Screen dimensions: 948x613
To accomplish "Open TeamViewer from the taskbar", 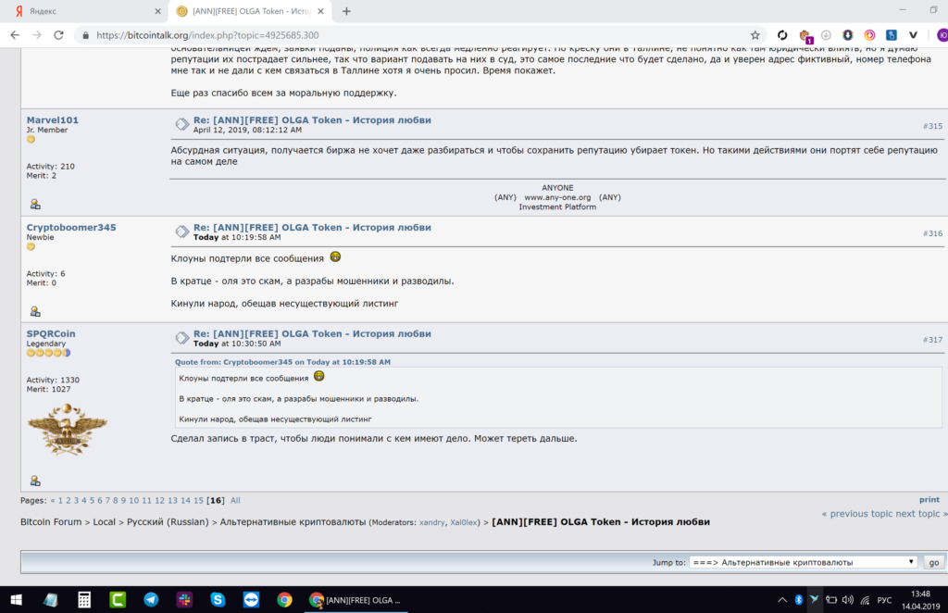I will point(251,600).
